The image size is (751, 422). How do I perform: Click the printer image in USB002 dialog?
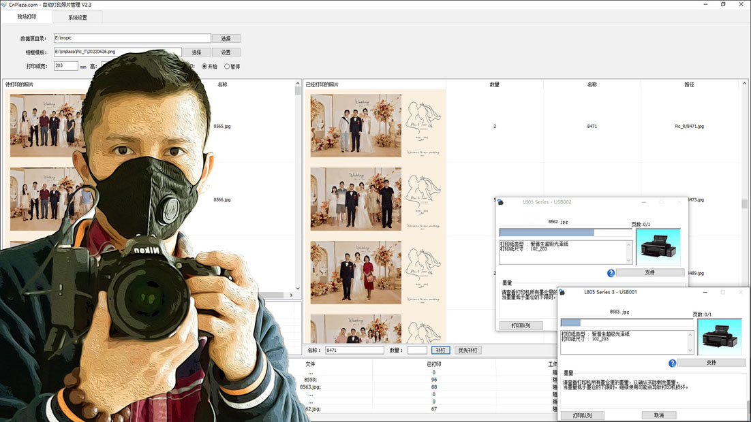point(658,246)
